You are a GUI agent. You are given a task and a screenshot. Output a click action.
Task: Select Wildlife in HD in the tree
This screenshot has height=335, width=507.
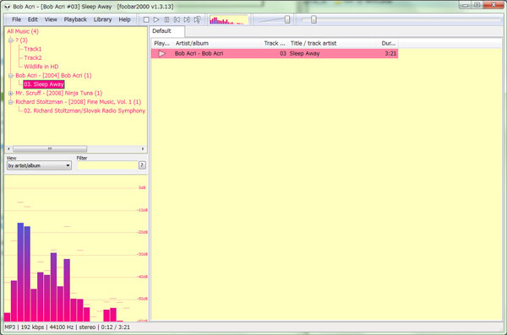41,67
